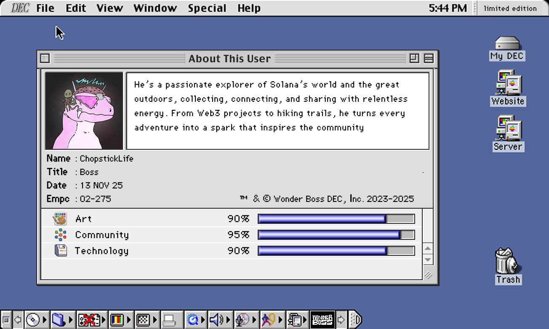Click the speaker volume strip icon
The width and height of the screenshot is (549, 329).
(x=216, y=320)
